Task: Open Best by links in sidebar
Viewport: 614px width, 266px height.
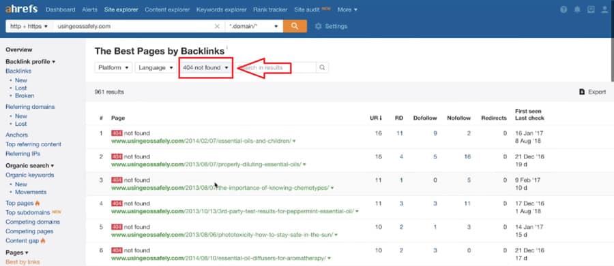Action: pyautogui.click(x=23, y=262)
